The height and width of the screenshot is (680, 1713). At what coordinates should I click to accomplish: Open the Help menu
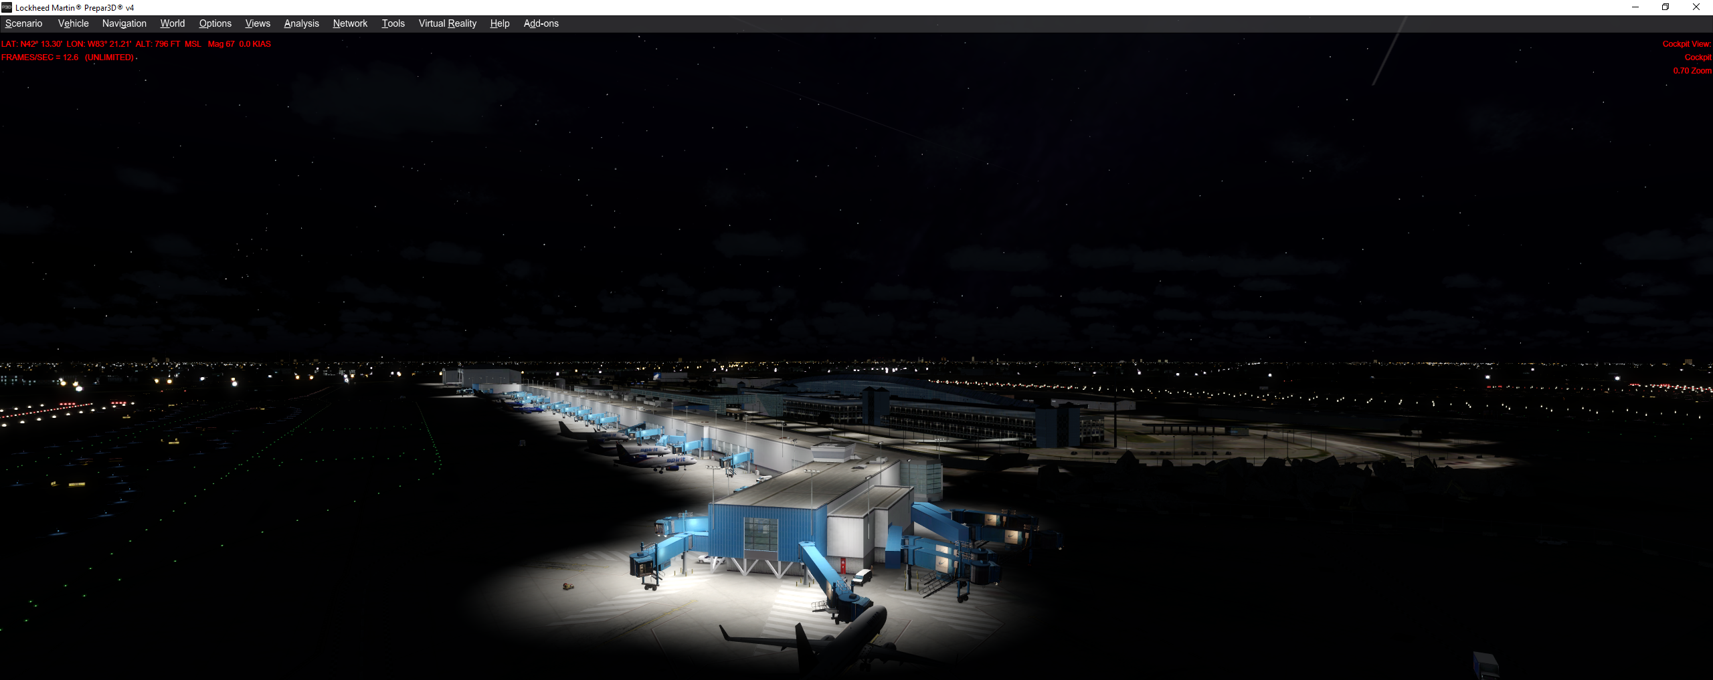pyautogui.click(x=499, y=23)
